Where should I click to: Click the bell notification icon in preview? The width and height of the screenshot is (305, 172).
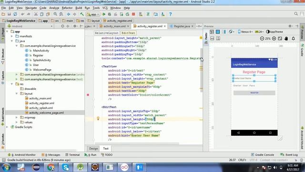point(293,38)
